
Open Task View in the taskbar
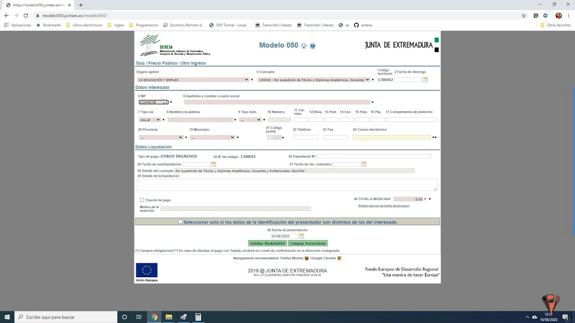click(139, 317)
